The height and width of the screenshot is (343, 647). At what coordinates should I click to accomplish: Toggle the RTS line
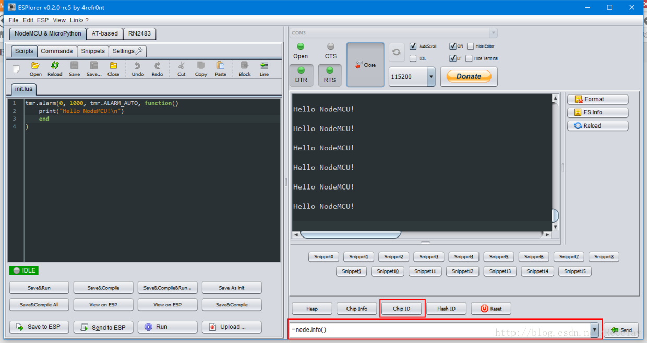(330, 75)
